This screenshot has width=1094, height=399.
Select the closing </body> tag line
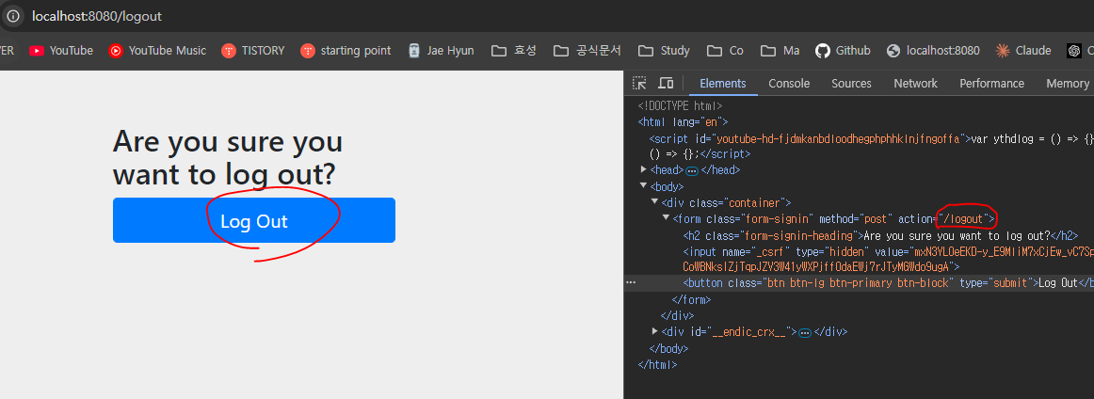point(668,348)
